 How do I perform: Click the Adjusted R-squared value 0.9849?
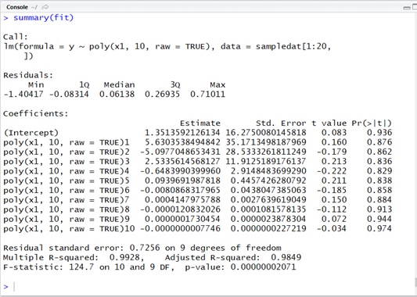[x=286, y=257]
